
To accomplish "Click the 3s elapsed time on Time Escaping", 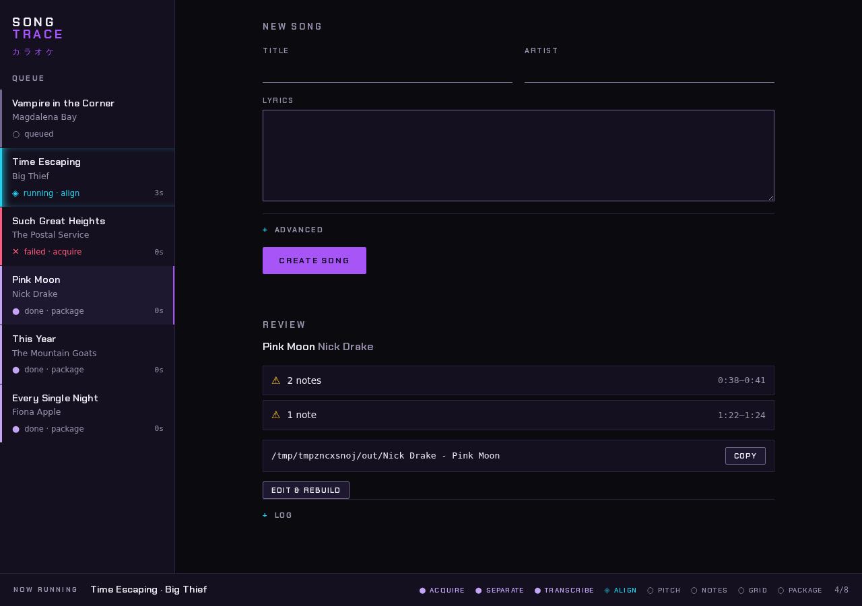I will point(159,193).
